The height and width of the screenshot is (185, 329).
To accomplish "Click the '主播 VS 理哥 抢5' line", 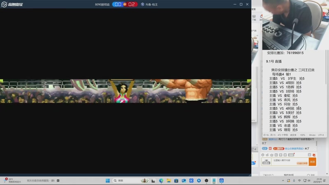I will tap(283, 130).
